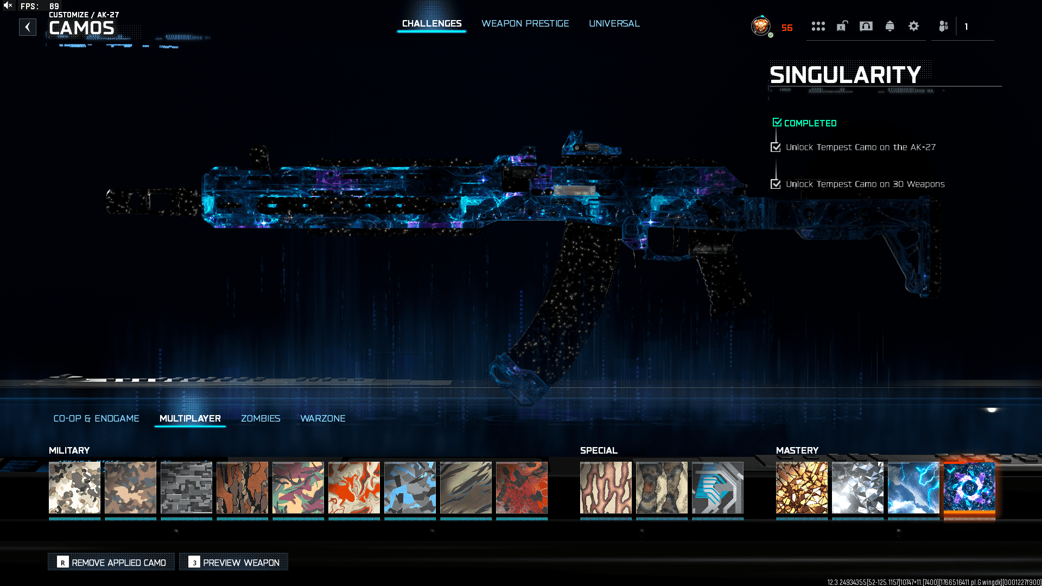The image size is (1042, 586).
Task: Open the grid dots quick menu
Action: (818, 26)
